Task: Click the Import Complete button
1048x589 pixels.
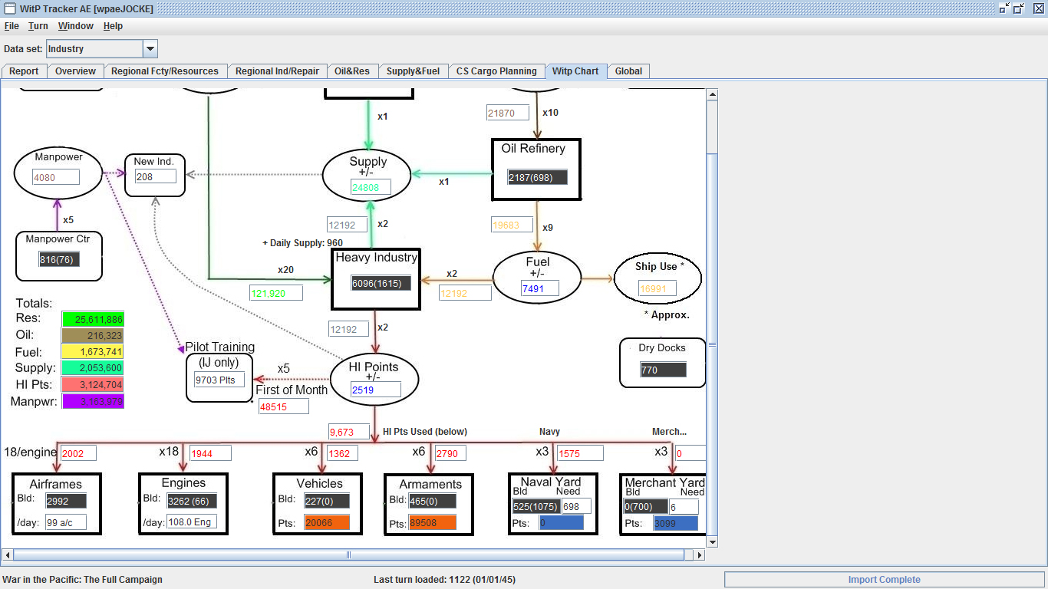Action: click(884, 580)
